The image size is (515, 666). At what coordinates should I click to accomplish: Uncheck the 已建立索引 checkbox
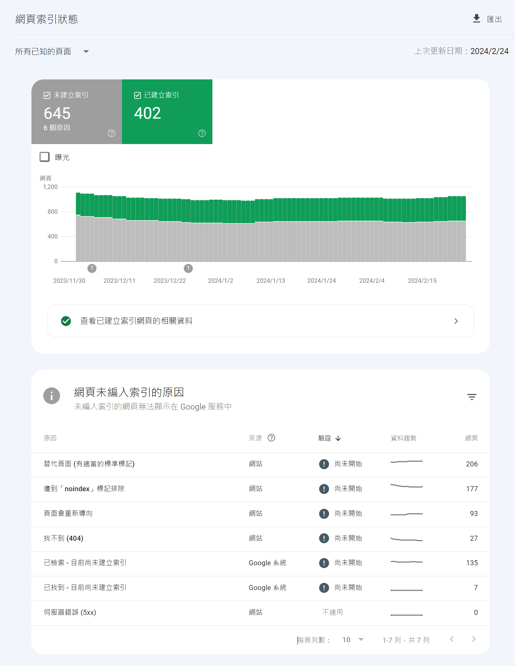pyautogui.click(x=137, y=95)
